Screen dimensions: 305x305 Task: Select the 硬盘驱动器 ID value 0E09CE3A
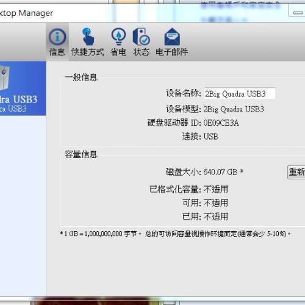(221, 123)
